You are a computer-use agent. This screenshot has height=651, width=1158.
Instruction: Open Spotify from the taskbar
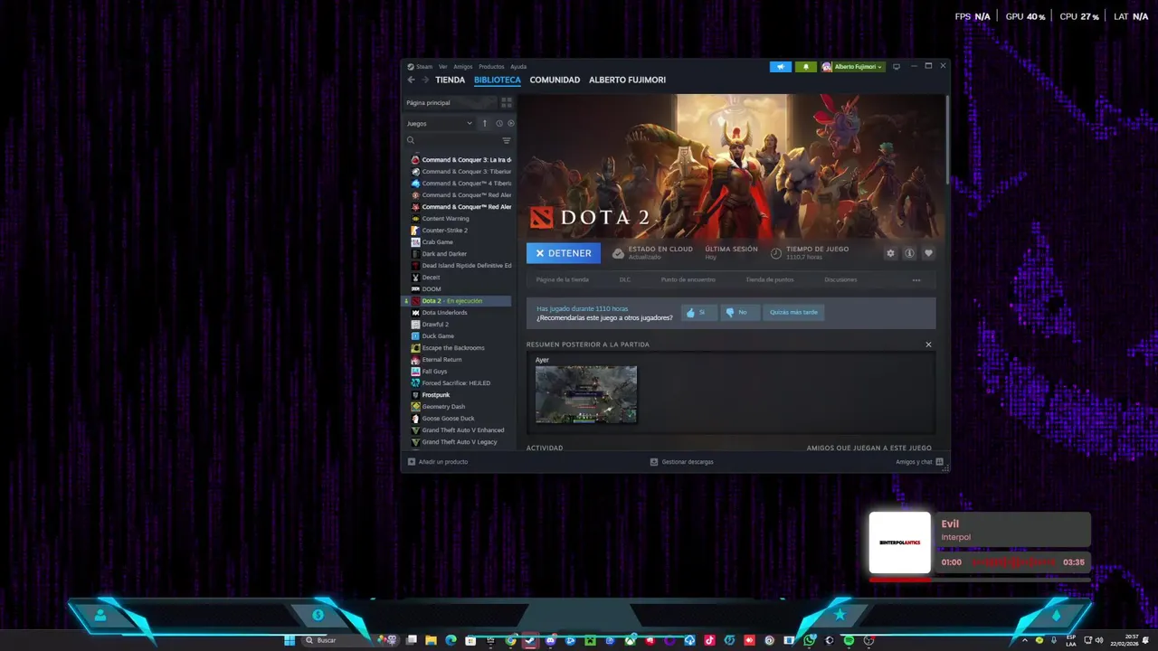point(849,640)
